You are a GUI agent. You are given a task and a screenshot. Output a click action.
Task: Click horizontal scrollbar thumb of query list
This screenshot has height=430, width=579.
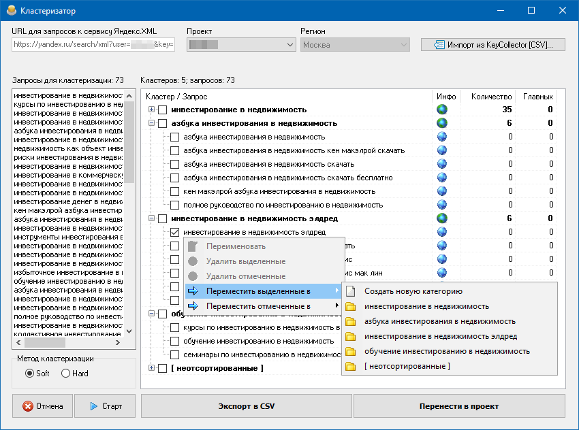coord(45,343)
